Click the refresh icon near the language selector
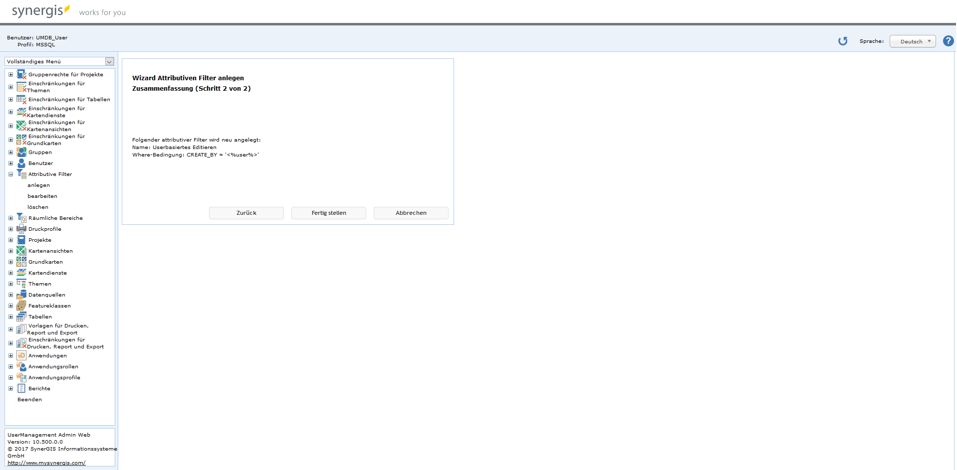The image size is (957, 470). (843, 41)
